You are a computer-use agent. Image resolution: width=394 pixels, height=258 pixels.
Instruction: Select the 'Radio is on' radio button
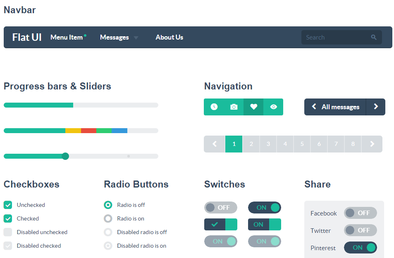click(108, 218)
